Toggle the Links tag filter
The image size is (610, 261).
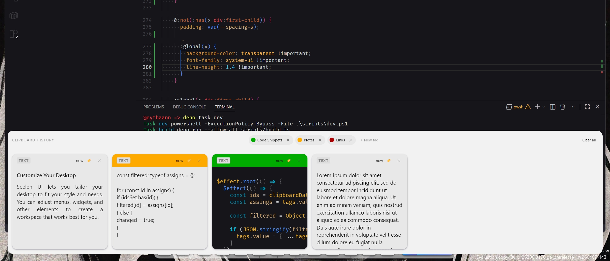point(340,140)
